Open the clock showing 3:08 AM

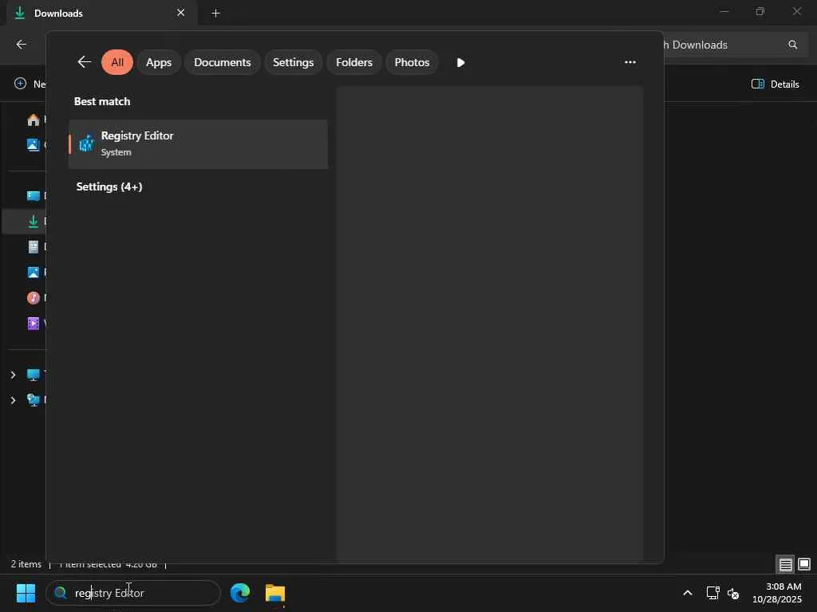(x=777, y=593)
